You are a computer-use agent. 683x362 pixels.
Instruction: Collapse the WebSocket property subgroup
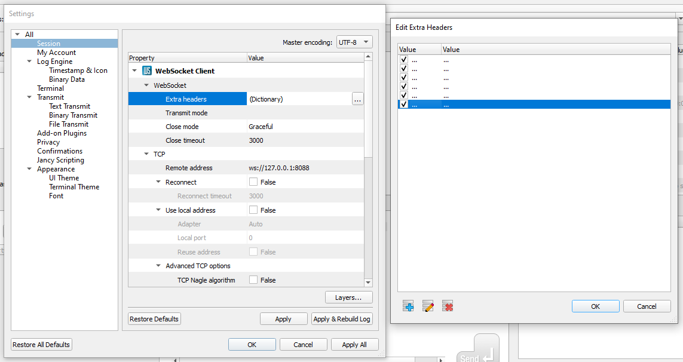(146, 85)
